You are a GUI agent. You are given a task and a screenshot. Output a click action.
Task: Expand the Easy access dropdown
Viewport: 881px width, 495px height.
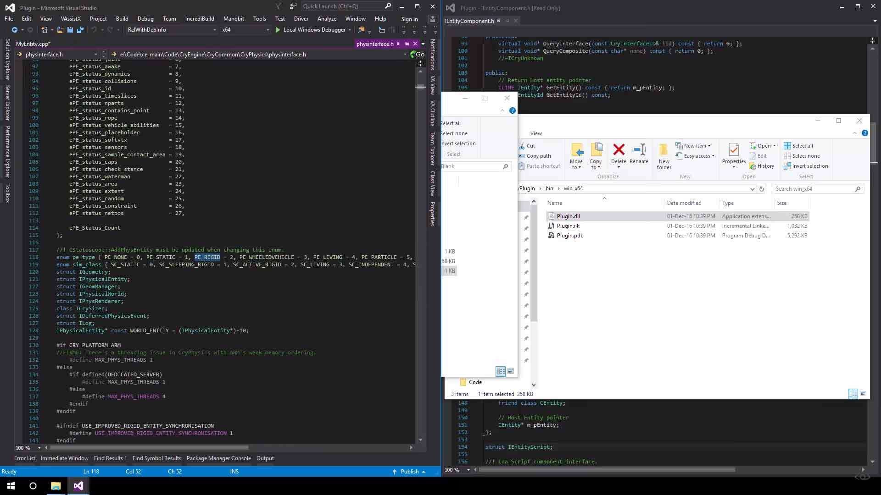click(x=695, y=156)
